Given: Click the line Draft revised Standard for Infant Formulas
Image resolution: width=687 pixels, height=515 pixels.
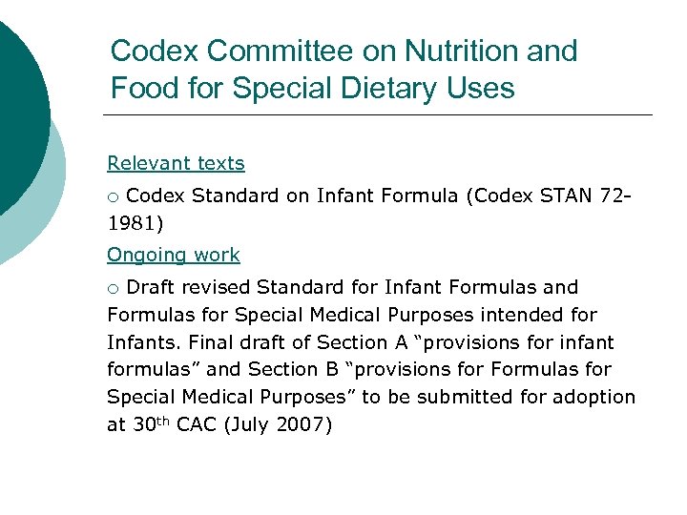Looking at the screenshot, I should (x=352, y=287).
